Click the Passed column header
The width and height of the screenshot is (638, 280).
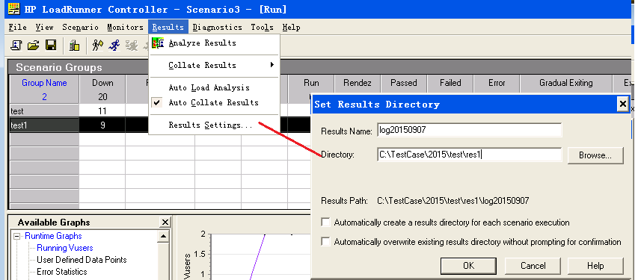404,83
